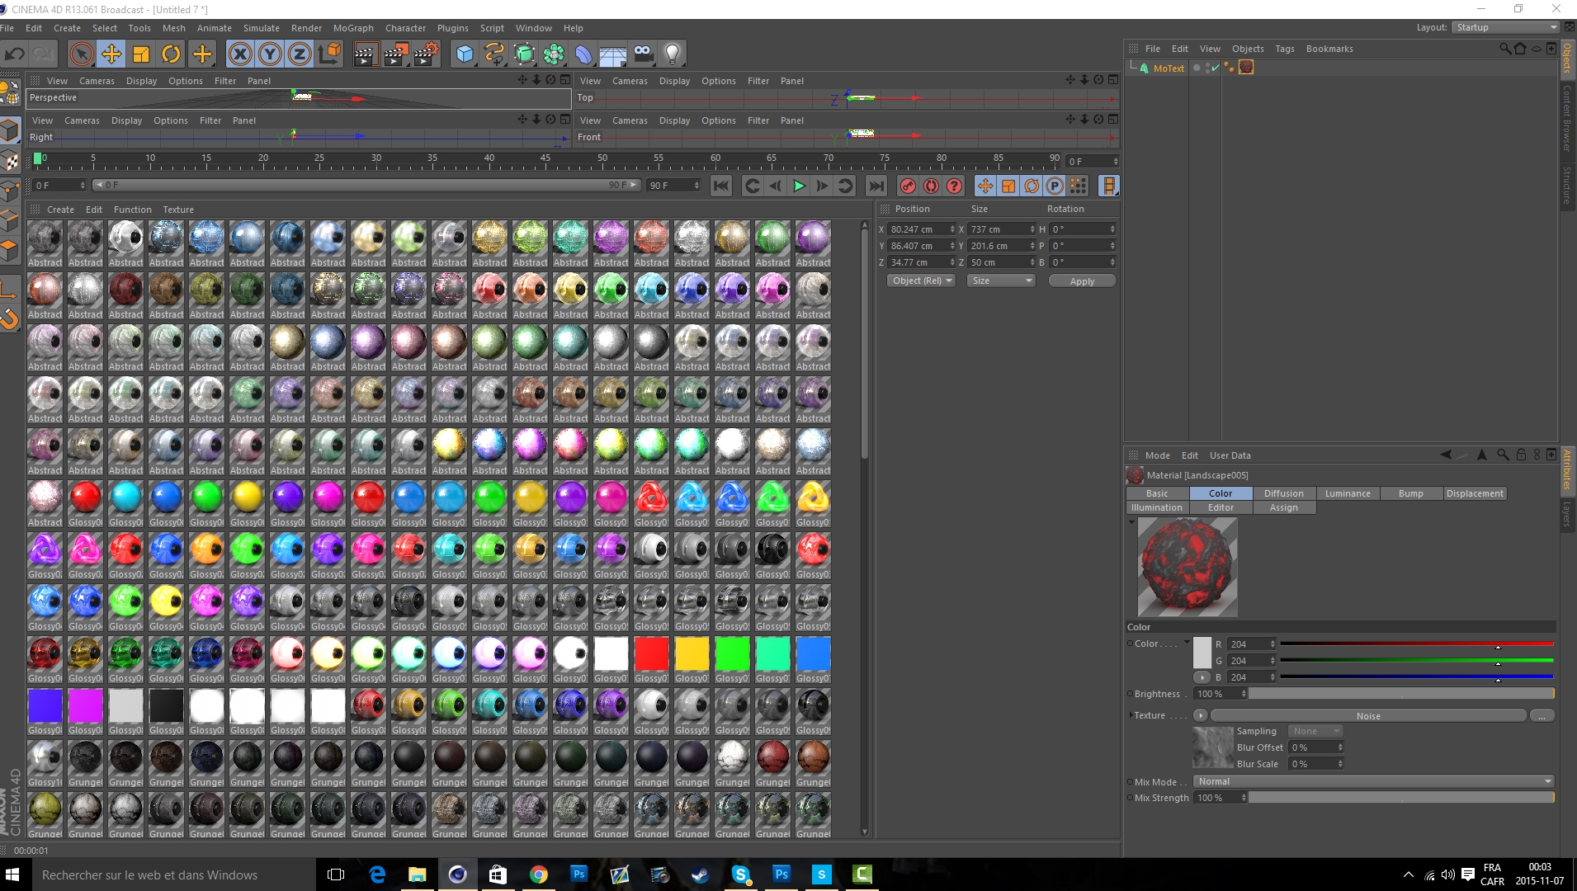Add a Cube primitive object
1577x891 pixels.
tap(465, 54)
